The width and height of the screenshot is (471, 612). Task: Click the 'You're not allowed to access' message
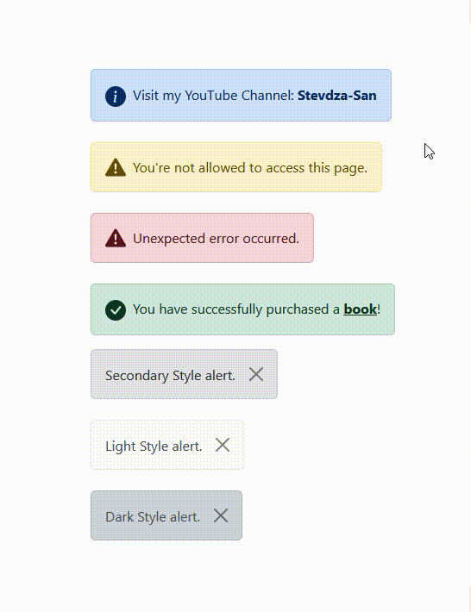[250, 168]
